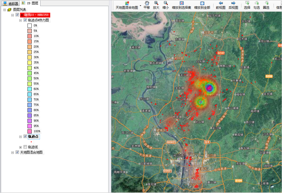Click the 缩小 zoom out tool
The height and width of the screenshot is (193, 282).
[165, 5]
